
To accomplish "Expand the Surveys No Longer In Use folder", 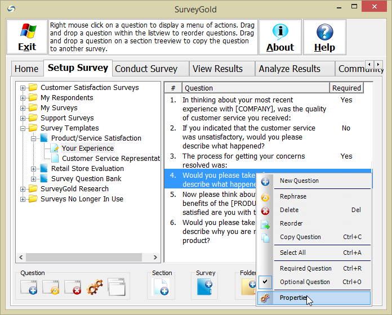I will [23, 199].
